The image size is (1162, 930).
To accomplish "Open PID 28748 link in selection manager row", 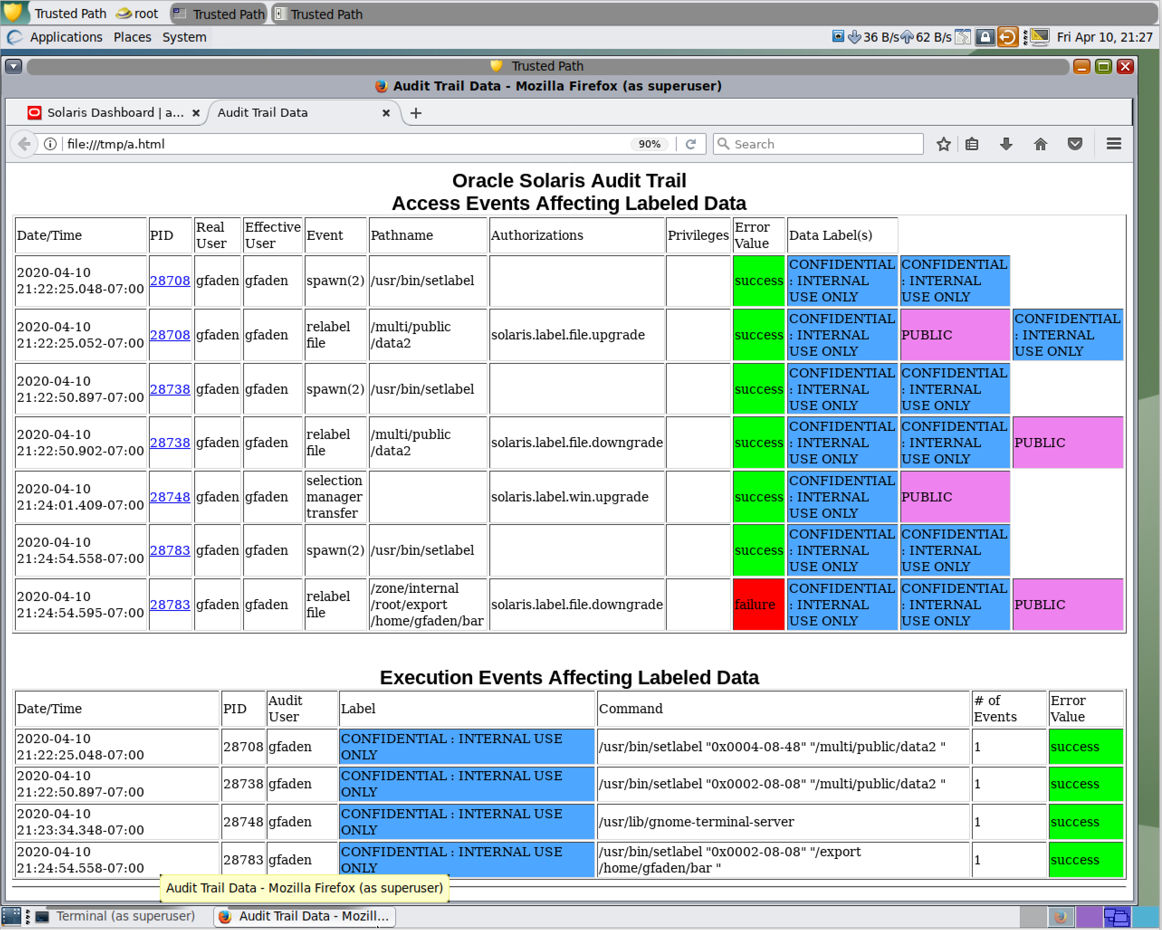I will pyautogui.click(x=170, y=497).
